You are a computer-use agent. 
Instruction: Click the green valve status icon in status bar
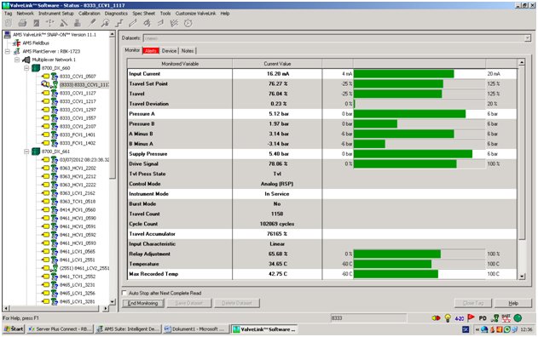pos(495,318)
